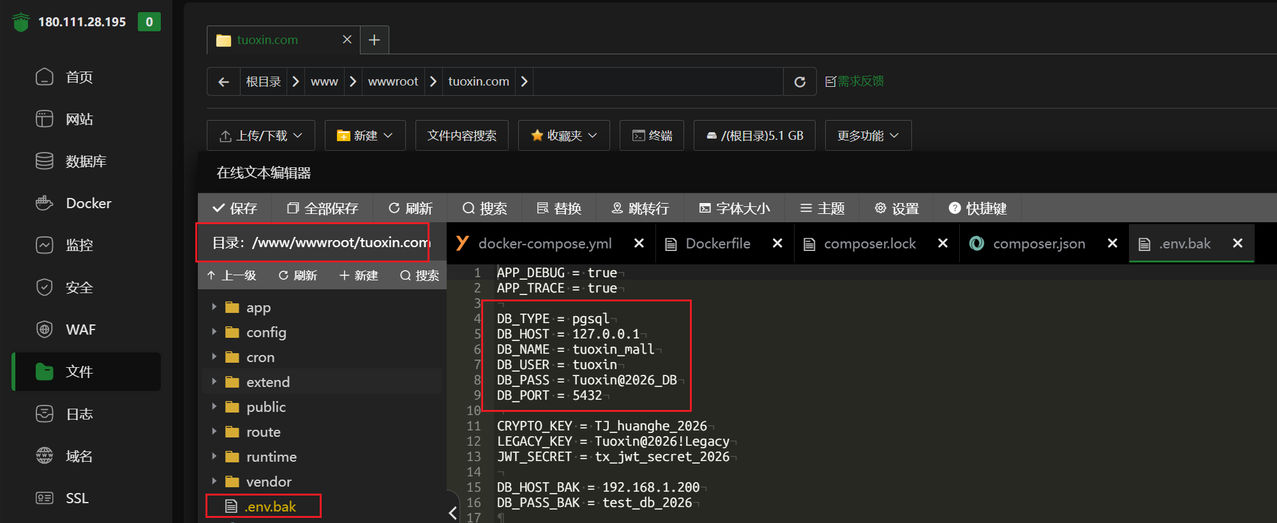The image size is (1277, 523).
Task: Go to 网站 websites section
Action: [x=86, y=119]
